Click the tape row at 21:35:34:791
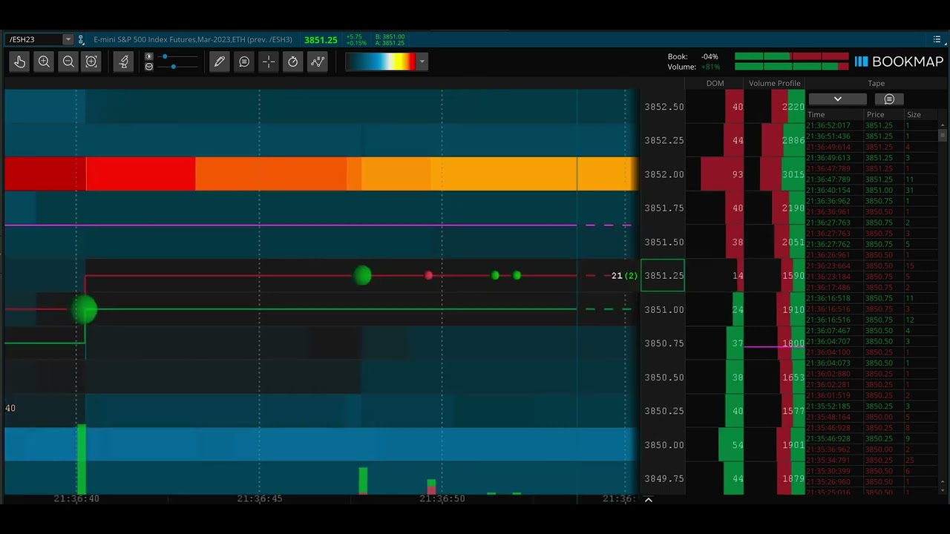Viewport: 950px width, 534px height. pyautogui.click(x=873, y=461)
